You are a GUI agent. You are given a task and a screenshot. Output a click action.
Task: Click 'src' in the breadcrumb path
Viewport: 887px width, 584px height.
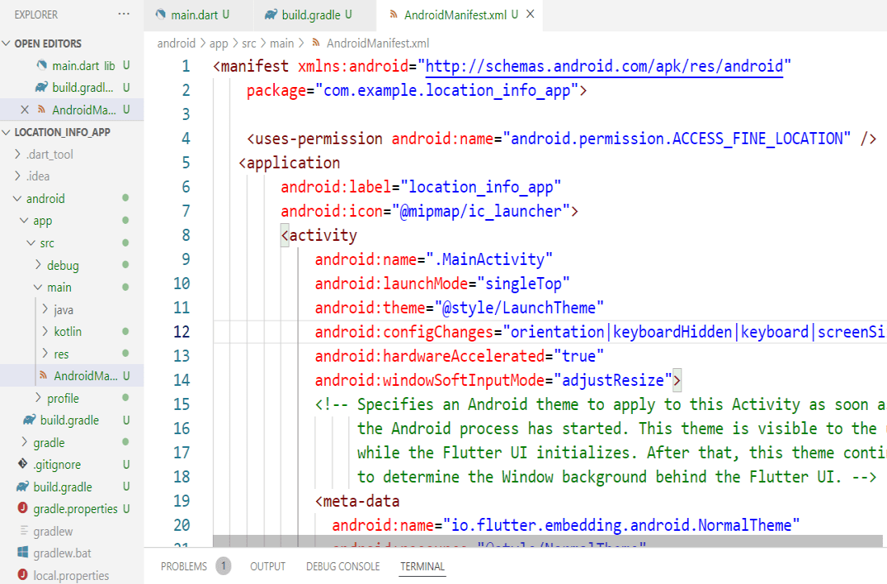249,43
